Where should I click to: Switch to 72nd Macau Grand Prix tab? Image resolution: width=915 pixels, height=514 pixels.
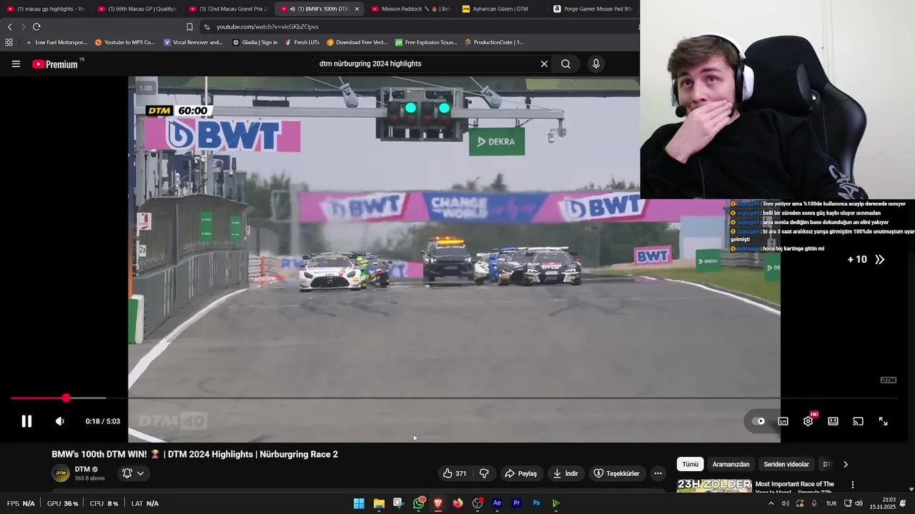point(228,9)
